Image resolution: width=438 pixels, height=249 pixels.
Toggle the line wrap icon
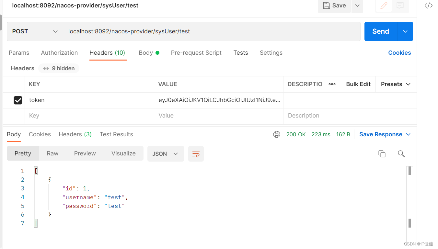click(x=196, y=154)
